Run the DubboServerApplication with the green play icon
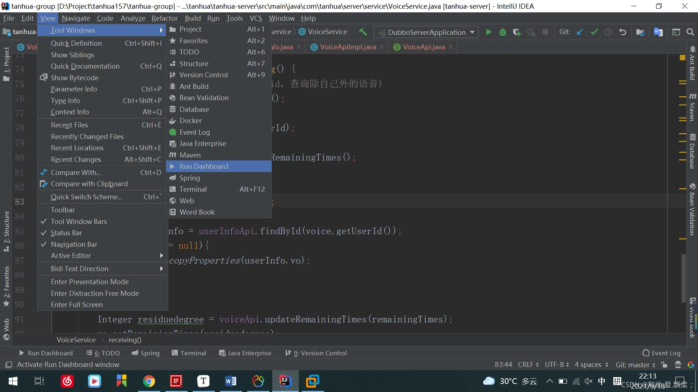Screen dimensions: 698x392 point(489,32)
